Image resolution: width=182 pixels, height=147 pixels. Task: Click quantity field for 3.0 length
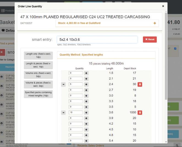(x=76, y=96)
